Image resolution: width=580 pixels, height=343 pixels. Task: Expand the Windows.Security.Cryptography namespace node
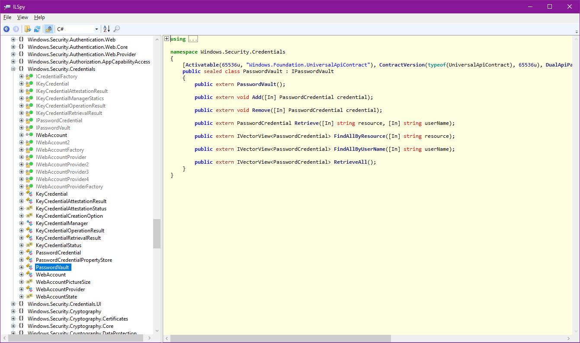(13, 311)
